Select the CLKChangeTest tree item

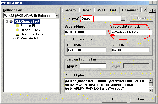[x=27, y=22]
